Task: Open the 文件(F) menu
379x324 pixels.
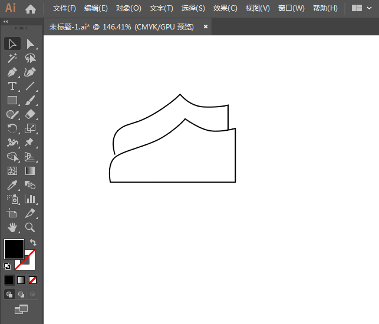Action: point(64,8)
